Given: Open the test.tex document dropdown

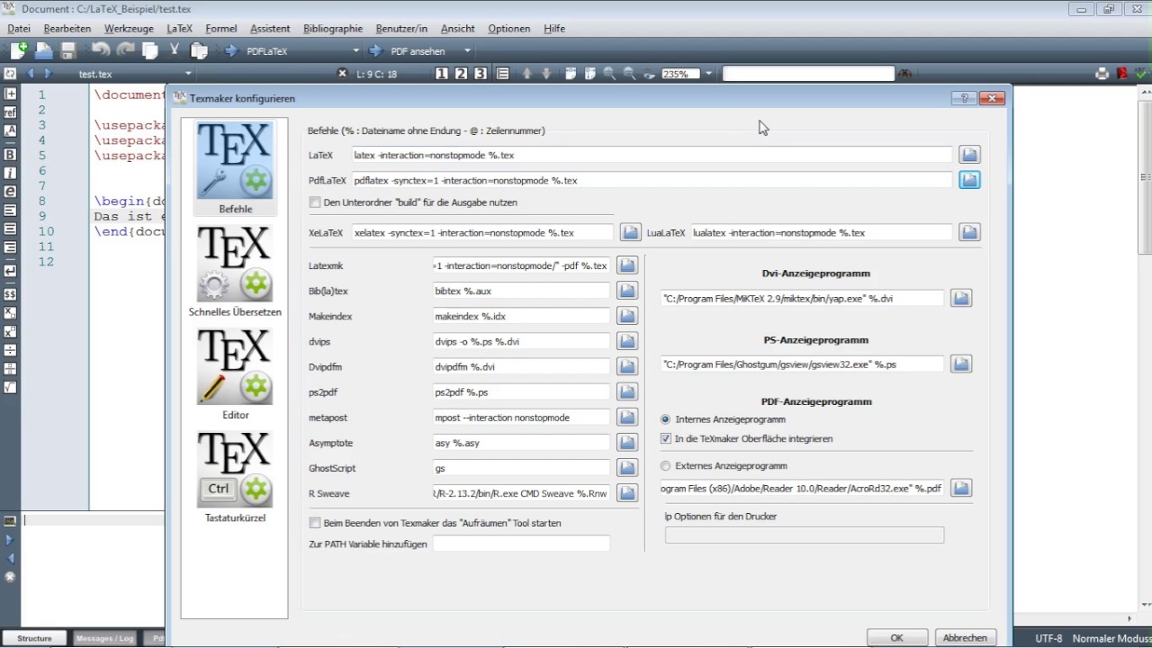Looking at the screenshot, I should [x=188, y=74].
